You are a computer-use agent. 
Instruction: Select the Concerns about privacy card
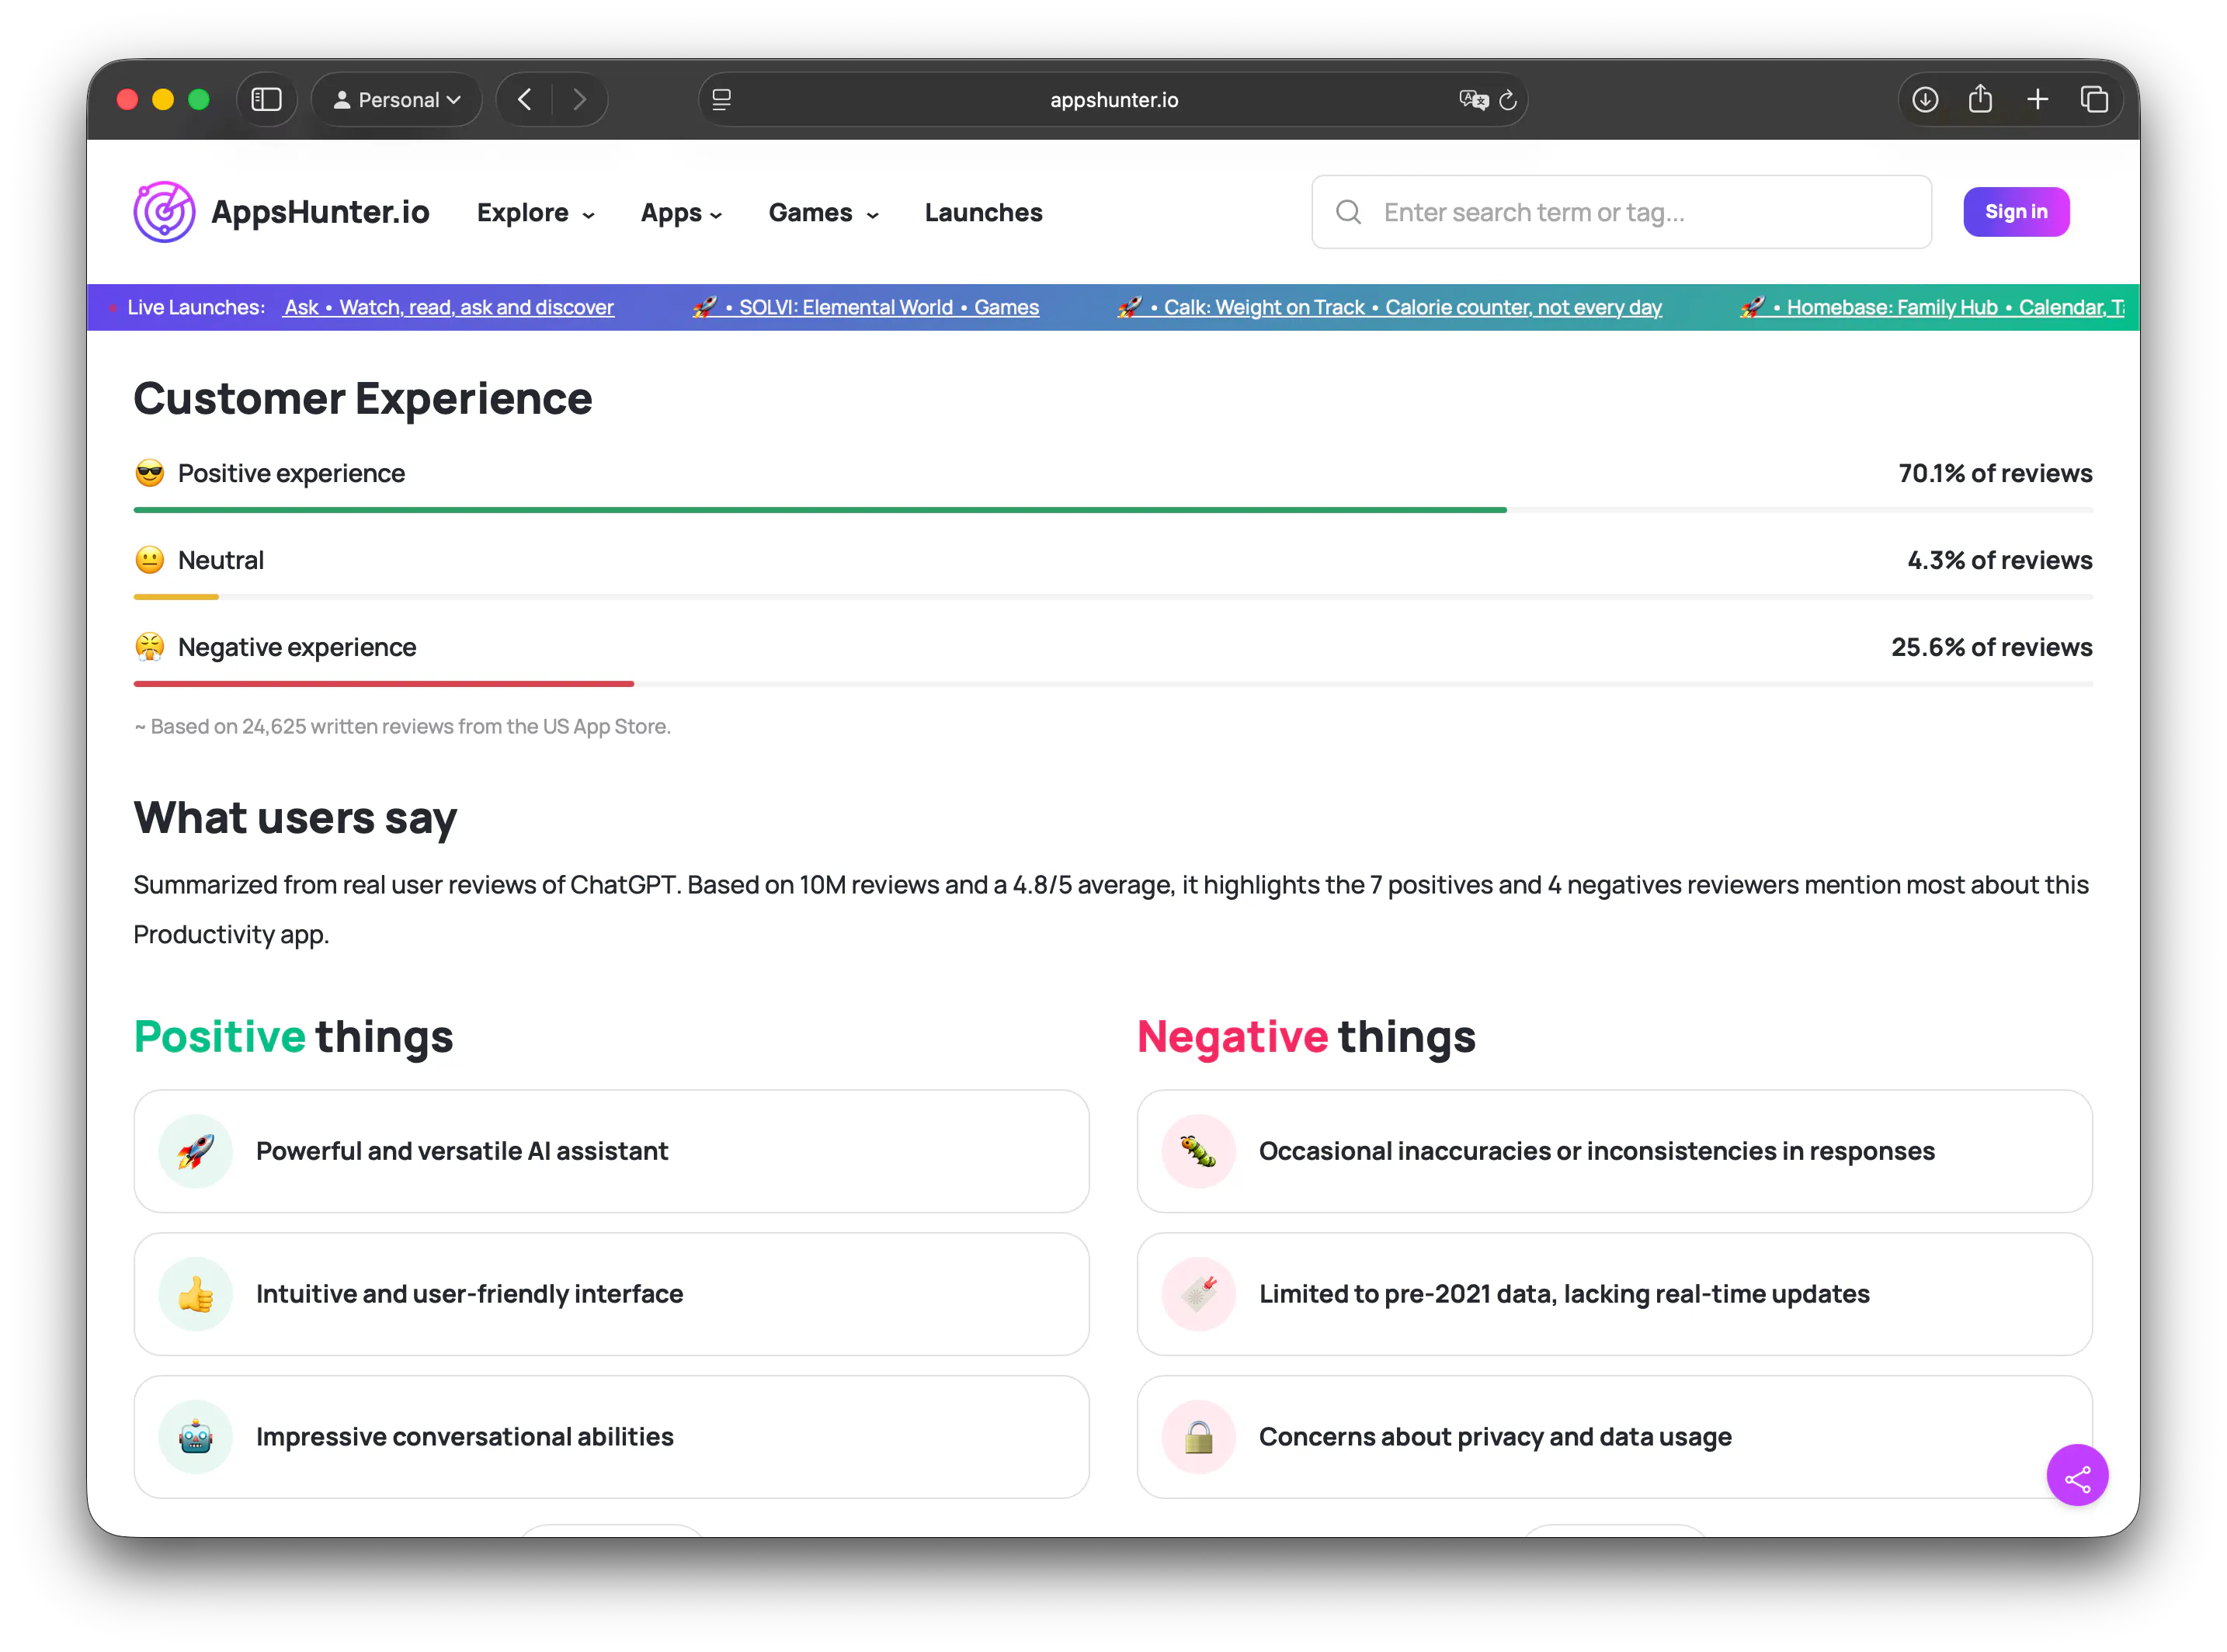point(1614,1437)
